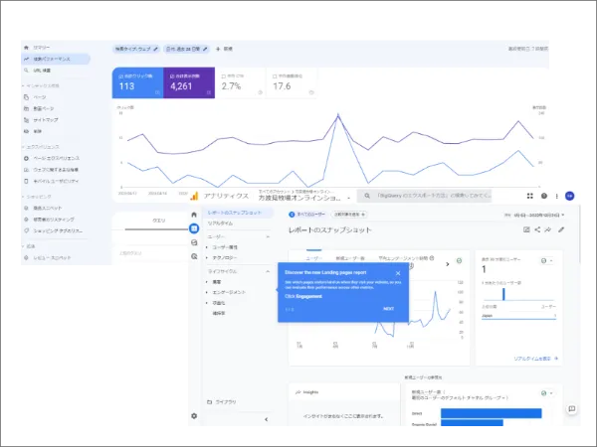This screenshot has height=447, width=597.
Task: Open the date range dropdown in Analytics
Action: 537,214
